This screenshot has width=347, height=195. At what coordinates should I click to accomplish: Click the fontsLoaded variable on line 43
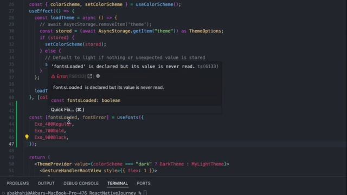62,118
